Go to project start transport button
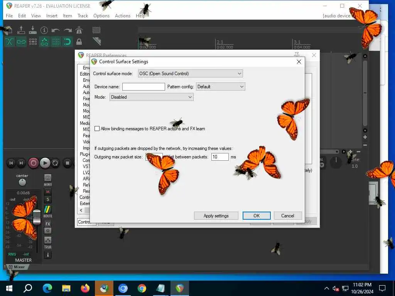Viewport: 395px width, 296px height. (x=11, y=163)
